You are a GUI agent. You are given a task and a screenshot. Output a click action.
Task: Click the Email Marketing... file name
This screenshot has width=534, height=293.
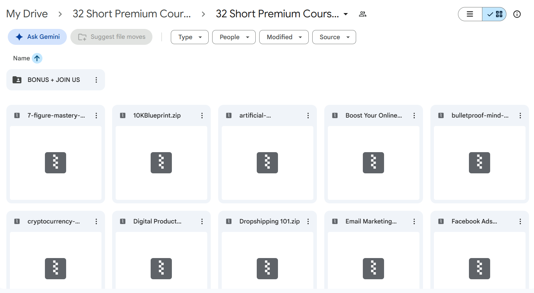tap(371, 221)
